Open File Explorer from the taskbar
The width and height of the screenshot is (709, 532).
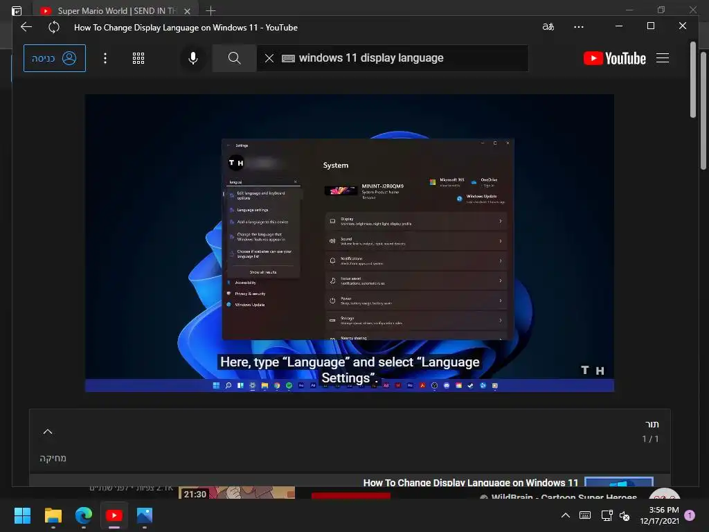(53, 515)
